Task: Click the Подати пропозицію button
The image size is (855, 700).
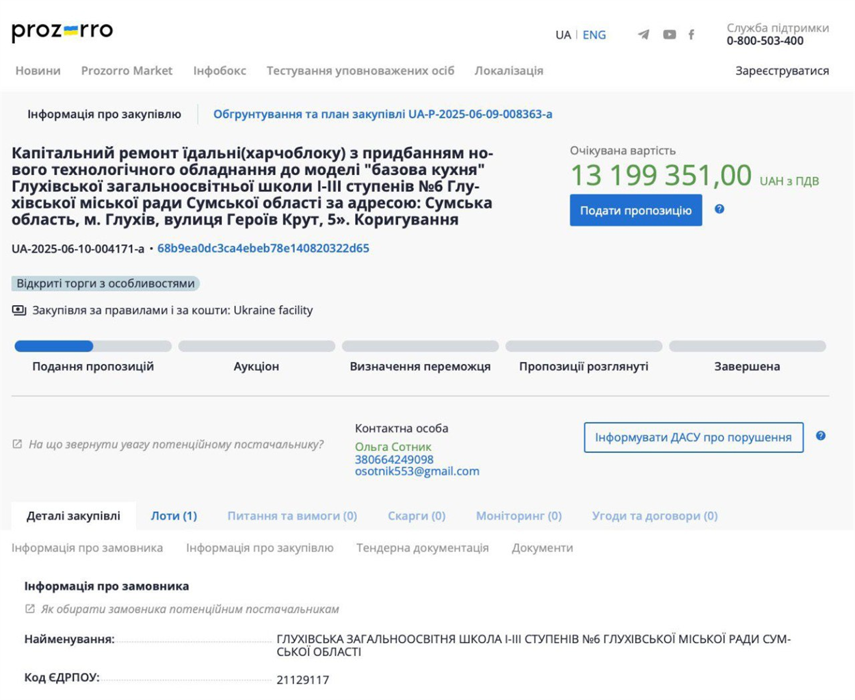Action: coord(635,210)
